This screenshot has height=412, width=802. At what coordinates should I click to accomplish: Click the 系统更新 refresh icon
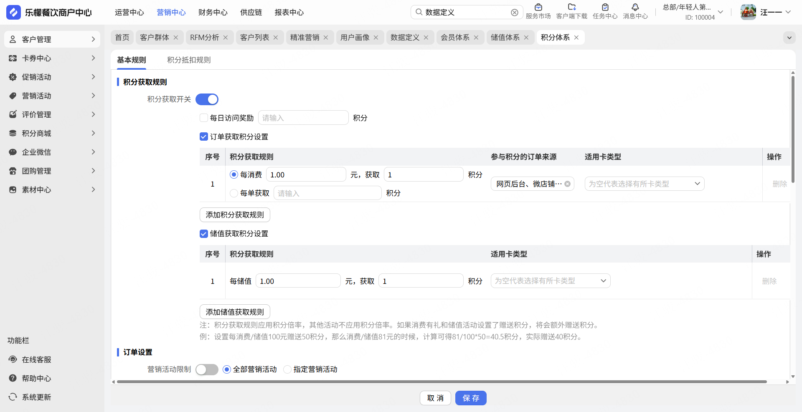pos(13,397)
